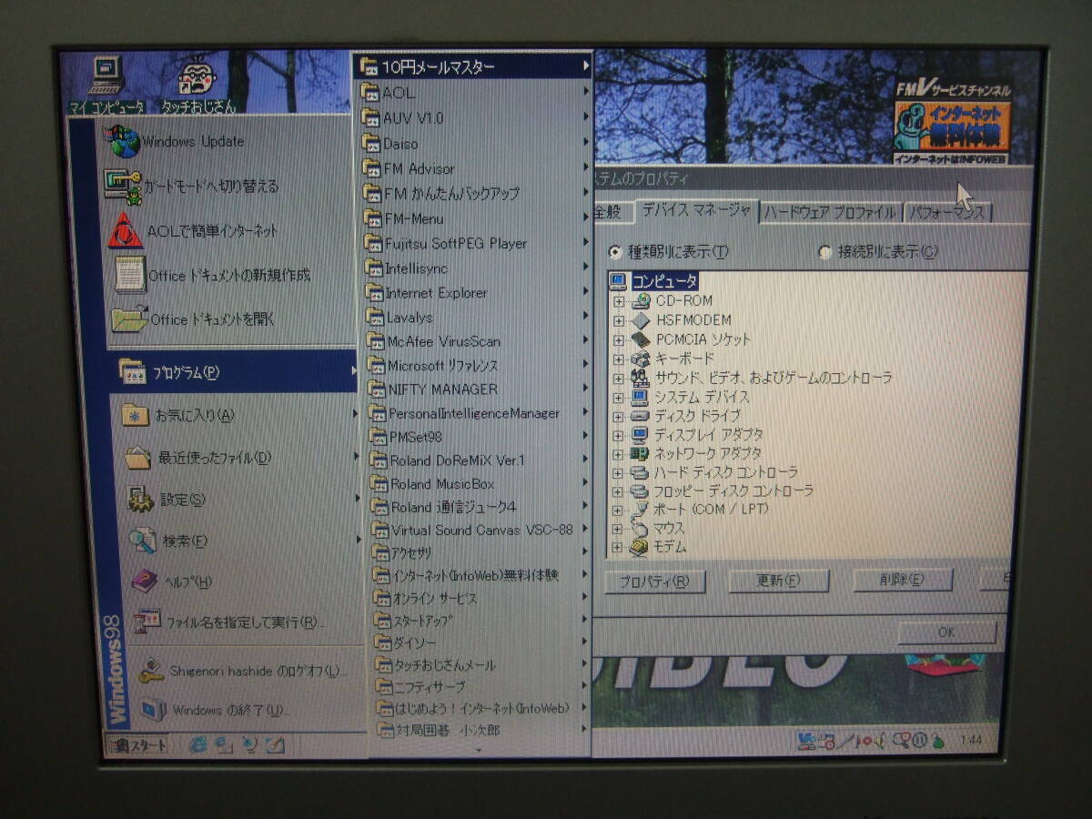Open 最近使ったファイル(D) submenu

pyautogui.click(x=237, y=458)
